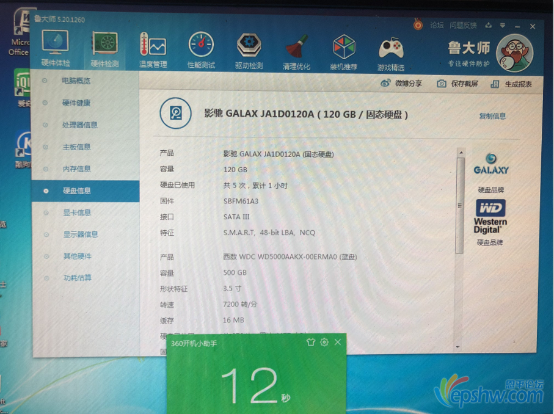Click the scrollbar down arrow
The height and width of the screenshot is (414, 554).
(458, 347)
